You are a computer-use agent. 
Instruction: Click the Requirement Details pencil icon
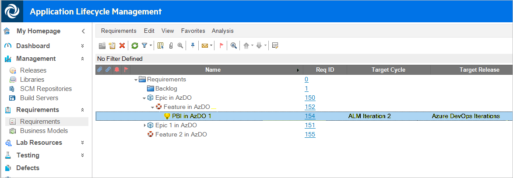tap(275, 46)
